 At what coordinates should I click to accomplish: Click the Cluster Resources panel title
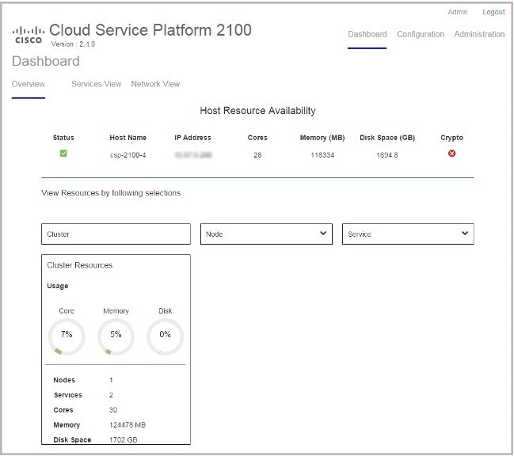[x=80, y=265]
